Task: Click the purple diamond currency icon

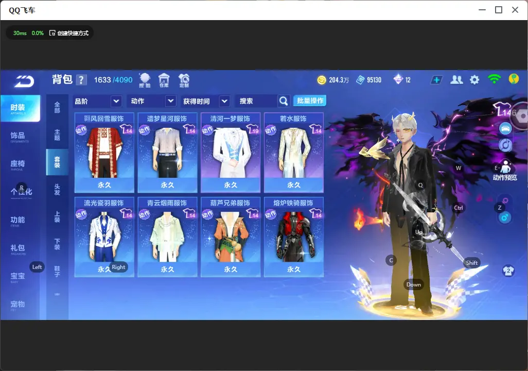Action: (x=398, y=79)
